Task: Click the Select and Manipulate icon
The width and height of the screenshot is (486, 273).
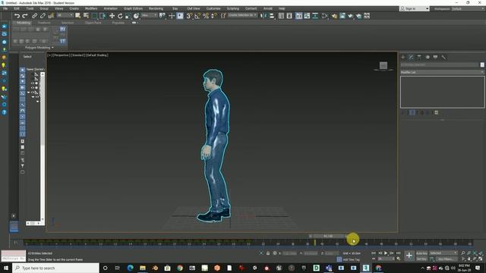Action: click(172, 16)
